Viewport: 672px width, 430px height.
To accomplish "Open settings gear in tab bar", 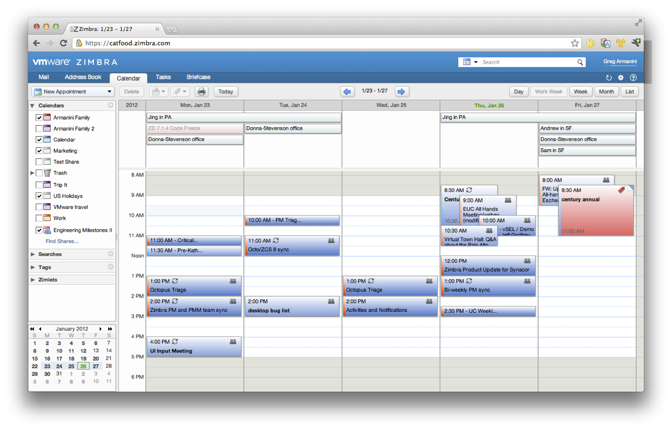I will 621,78.
